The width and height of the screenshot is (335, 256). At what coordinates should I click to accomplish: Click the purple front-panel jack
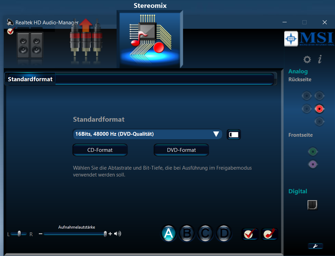[313, 164]
